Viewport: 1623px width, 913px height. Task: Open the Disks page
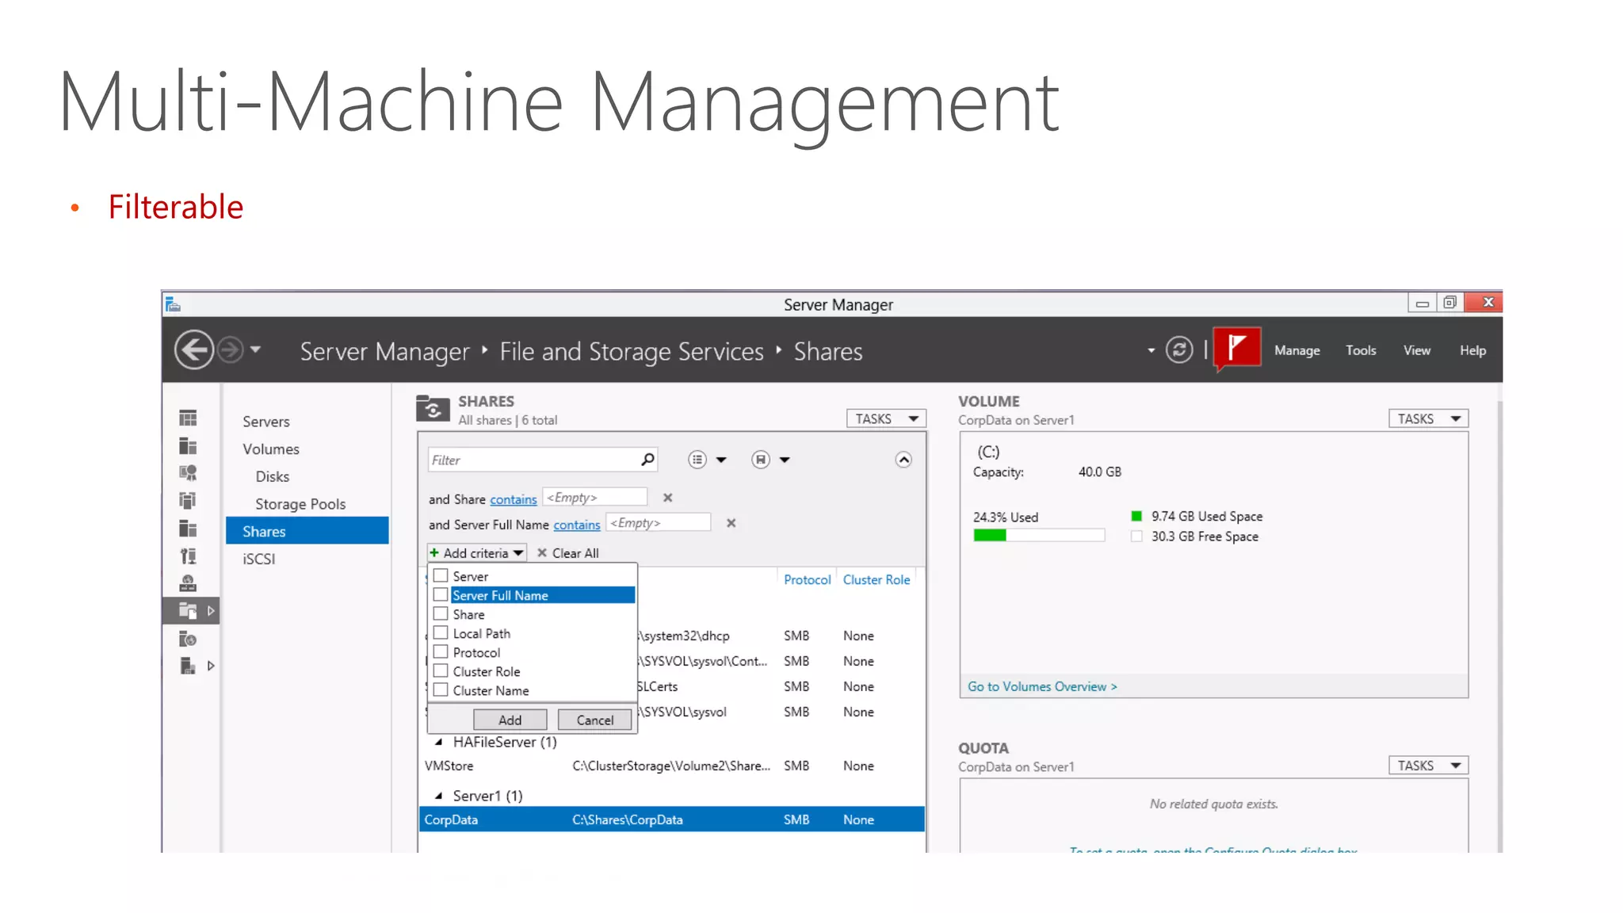(272, 476)
